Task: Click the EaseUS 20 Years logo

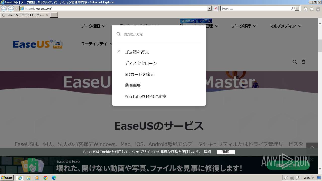Action: [38, 44]
